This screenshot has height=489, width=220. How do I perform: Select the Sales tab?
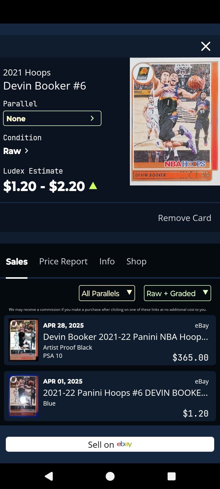coord(17,261)
